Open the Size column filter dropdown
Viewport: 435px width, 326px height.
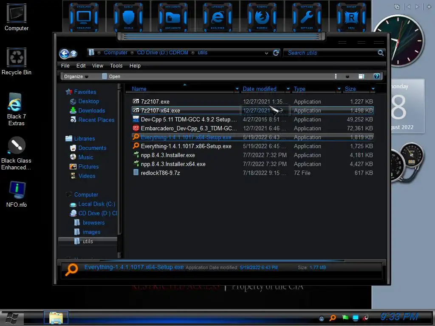(373, 89)
